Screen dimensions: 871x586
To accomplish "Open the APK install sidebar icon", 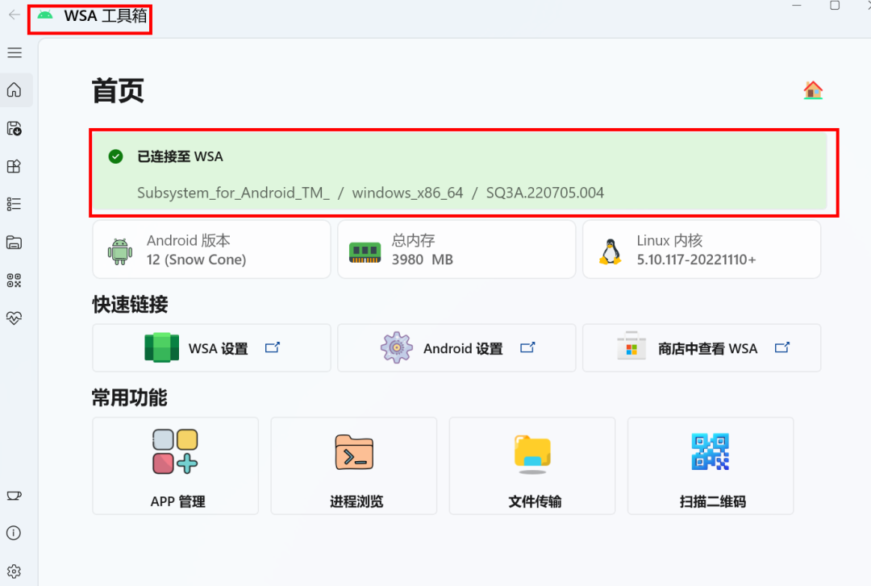I will click(15, 128).
